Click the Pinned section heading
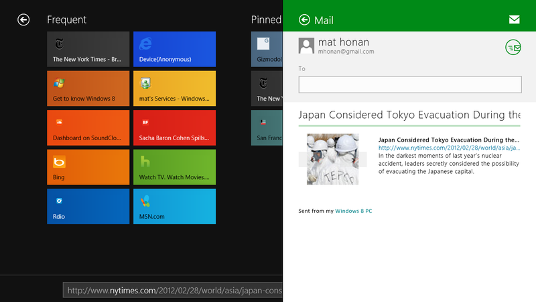 [x=266, y=20]
